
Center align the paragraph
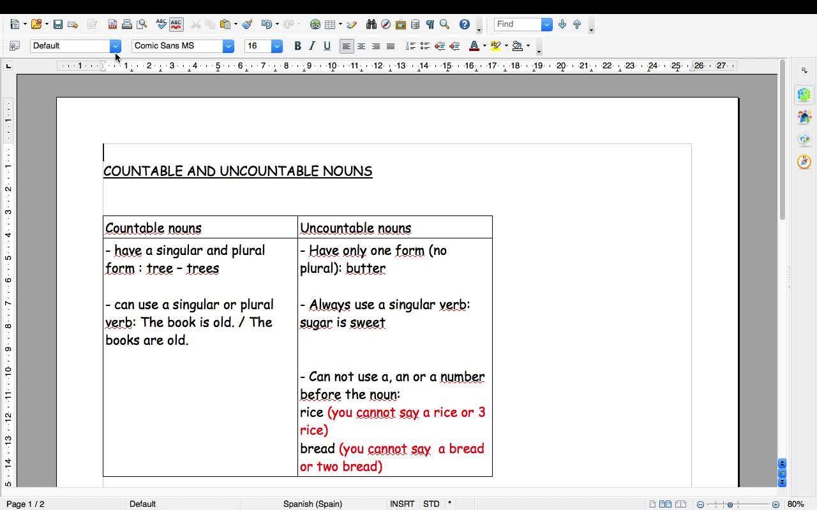tap(361, 46)
